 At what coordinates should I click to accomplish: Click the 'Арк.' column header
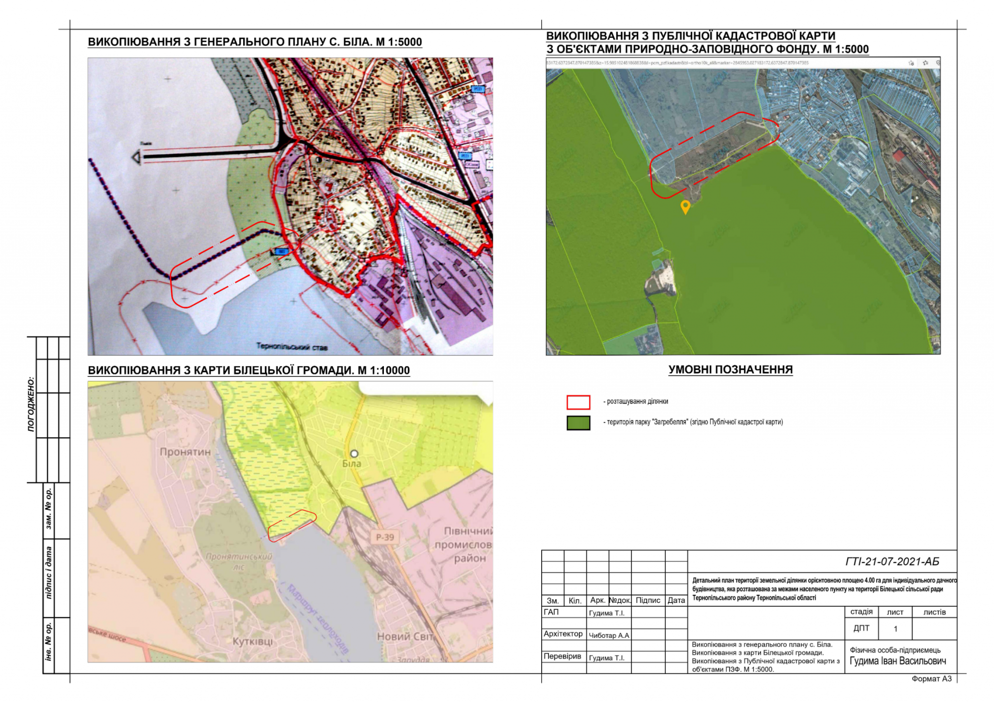(x=597, y=601)
